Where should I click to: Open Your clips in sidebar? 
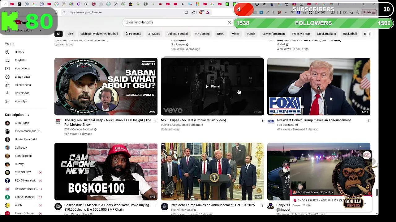pyautogui.click(x=21, y=101)
